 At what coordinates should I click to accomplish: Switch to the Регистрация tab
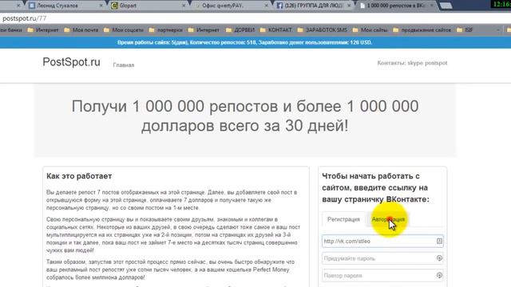343,219
